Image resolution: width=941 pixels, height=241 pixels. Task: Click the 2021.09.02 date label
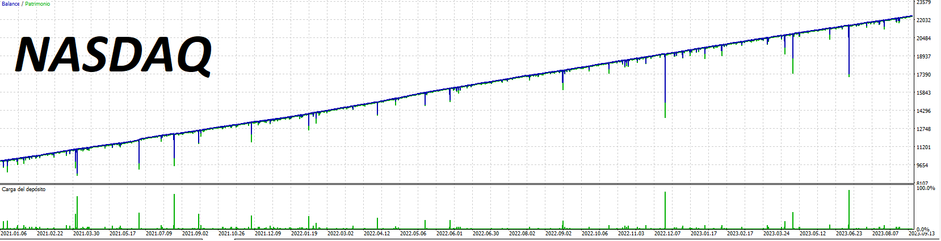195,233
